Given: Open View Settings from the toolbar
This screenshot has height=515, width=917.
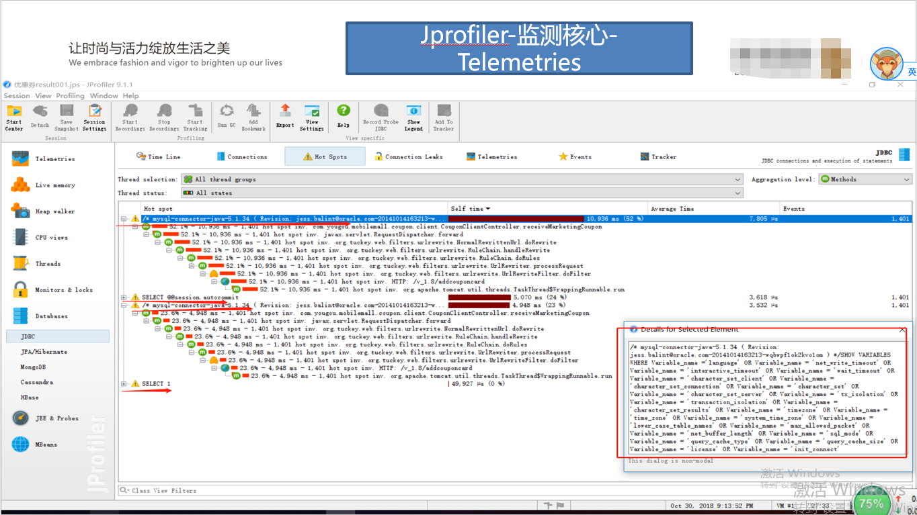Looking at the screenshot, I should [x=312, y=118].
